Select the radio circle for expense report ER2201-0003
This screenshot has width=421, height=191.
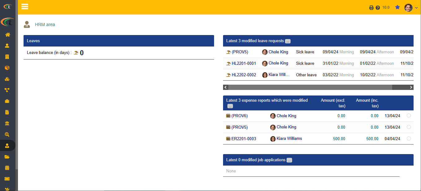(x=409, y=139)
